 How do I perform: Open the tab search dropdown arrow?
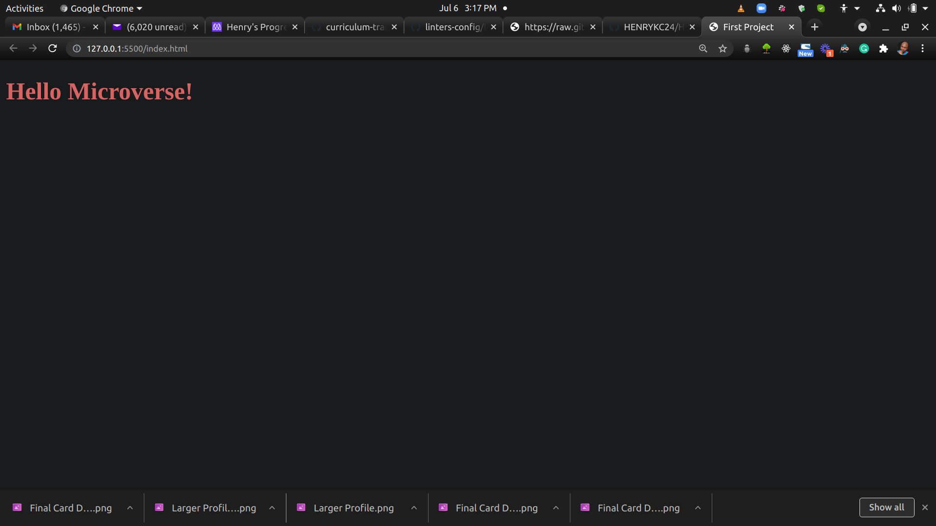click(x=862, y=27)
